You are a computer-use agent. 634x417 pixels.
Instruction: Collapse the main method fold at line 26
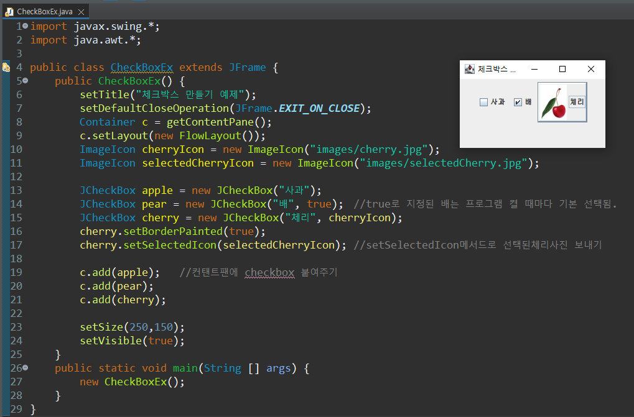[26, 368]
